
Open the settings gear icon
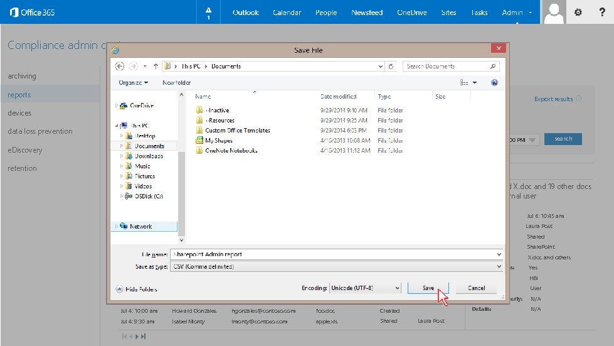(578, 12)
